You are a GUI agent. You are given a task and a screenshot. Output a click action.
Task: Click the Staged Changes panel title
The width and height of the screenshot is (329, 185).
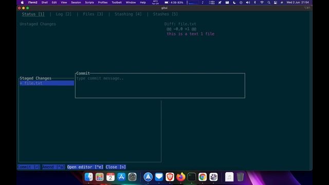coord(35,78)
